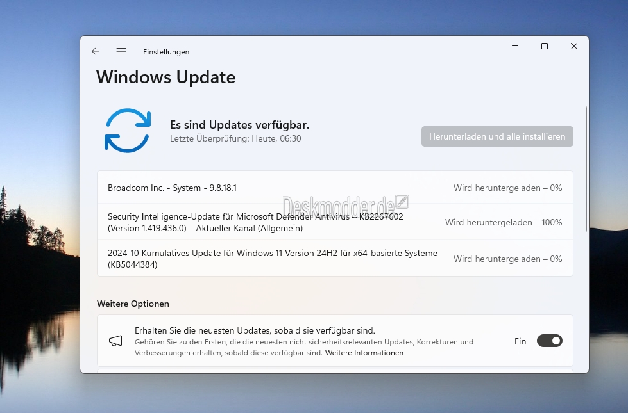Open the 'Weitere Informationen' link
The height and width of the screenshot is (413, 628).
click(364, 353)
